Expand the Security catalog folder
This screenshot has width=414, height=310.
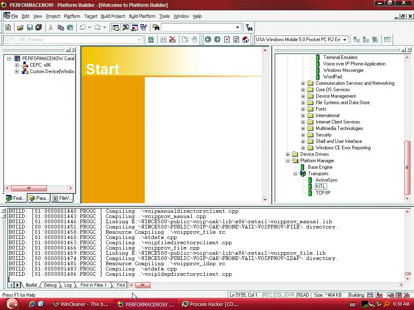303,135
